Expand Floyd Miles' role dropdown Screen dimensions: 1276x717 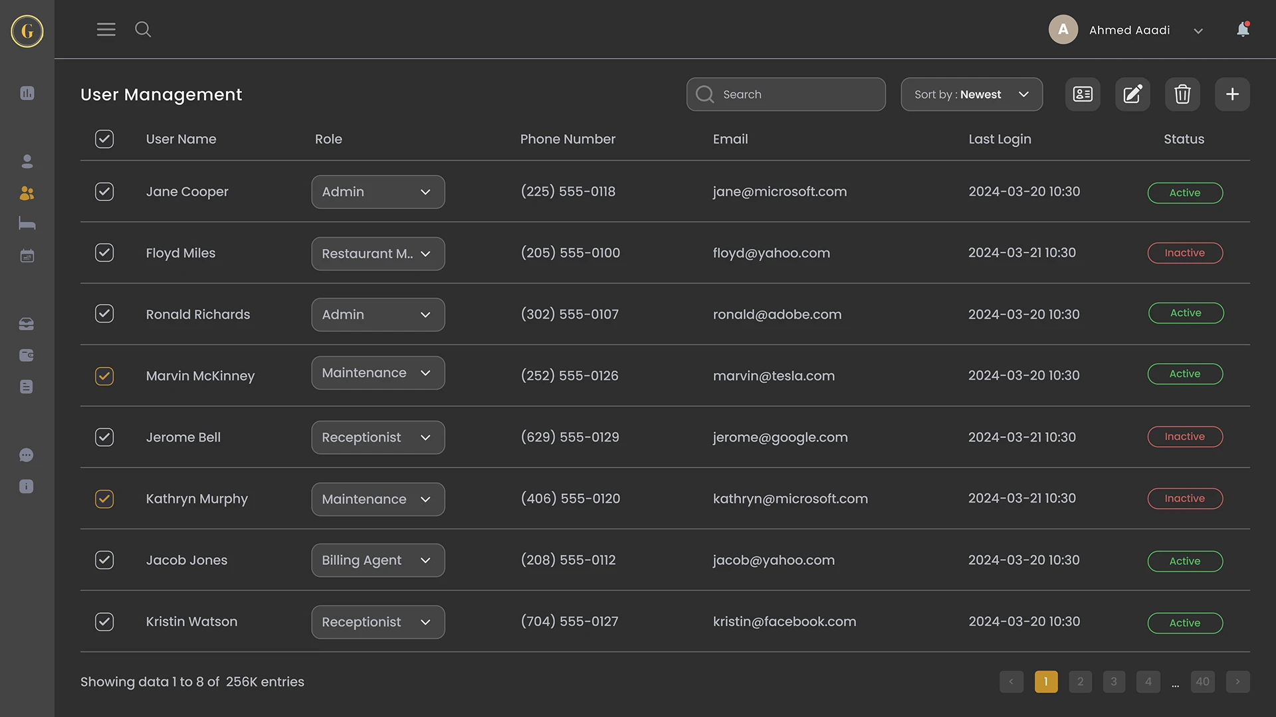click(377, 253)
